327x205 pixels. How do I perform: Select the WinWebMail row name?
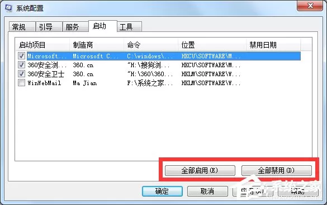click(x=44, y=83)
